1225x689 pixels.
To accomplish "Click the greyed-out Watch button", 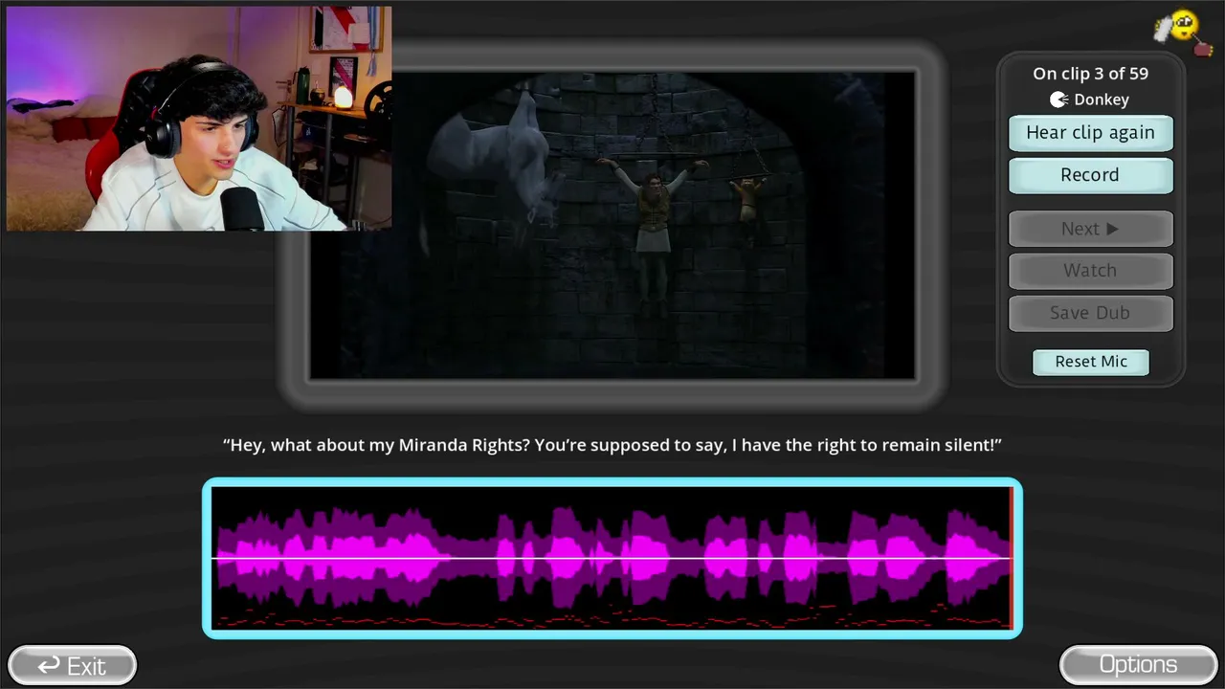I will (x=1090, y=271).
